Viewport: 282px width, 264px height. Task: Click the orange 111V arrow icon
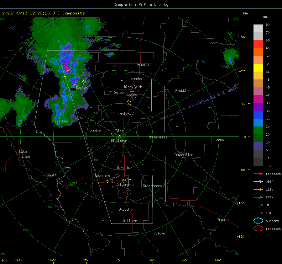pyautogui.click(x=258, y=189)
